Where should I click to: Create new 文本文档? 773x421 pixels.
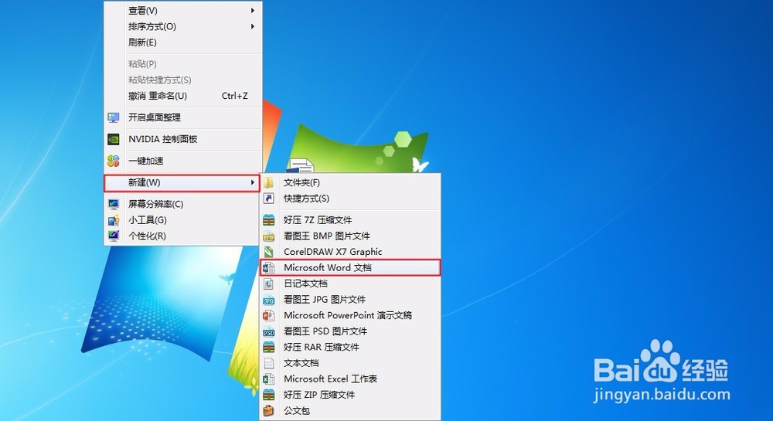coord(350,363)
